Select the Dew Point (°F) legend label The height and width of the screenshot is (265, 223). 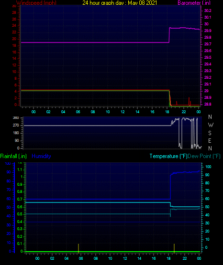pos(204,156)
